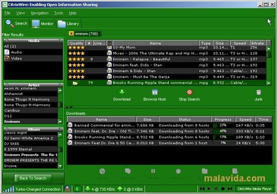
Task: Select the Canibus artist filter
Action: (x=31, y=110)
